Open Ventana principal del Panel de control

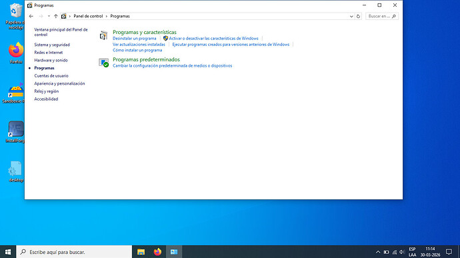[61, 32]
